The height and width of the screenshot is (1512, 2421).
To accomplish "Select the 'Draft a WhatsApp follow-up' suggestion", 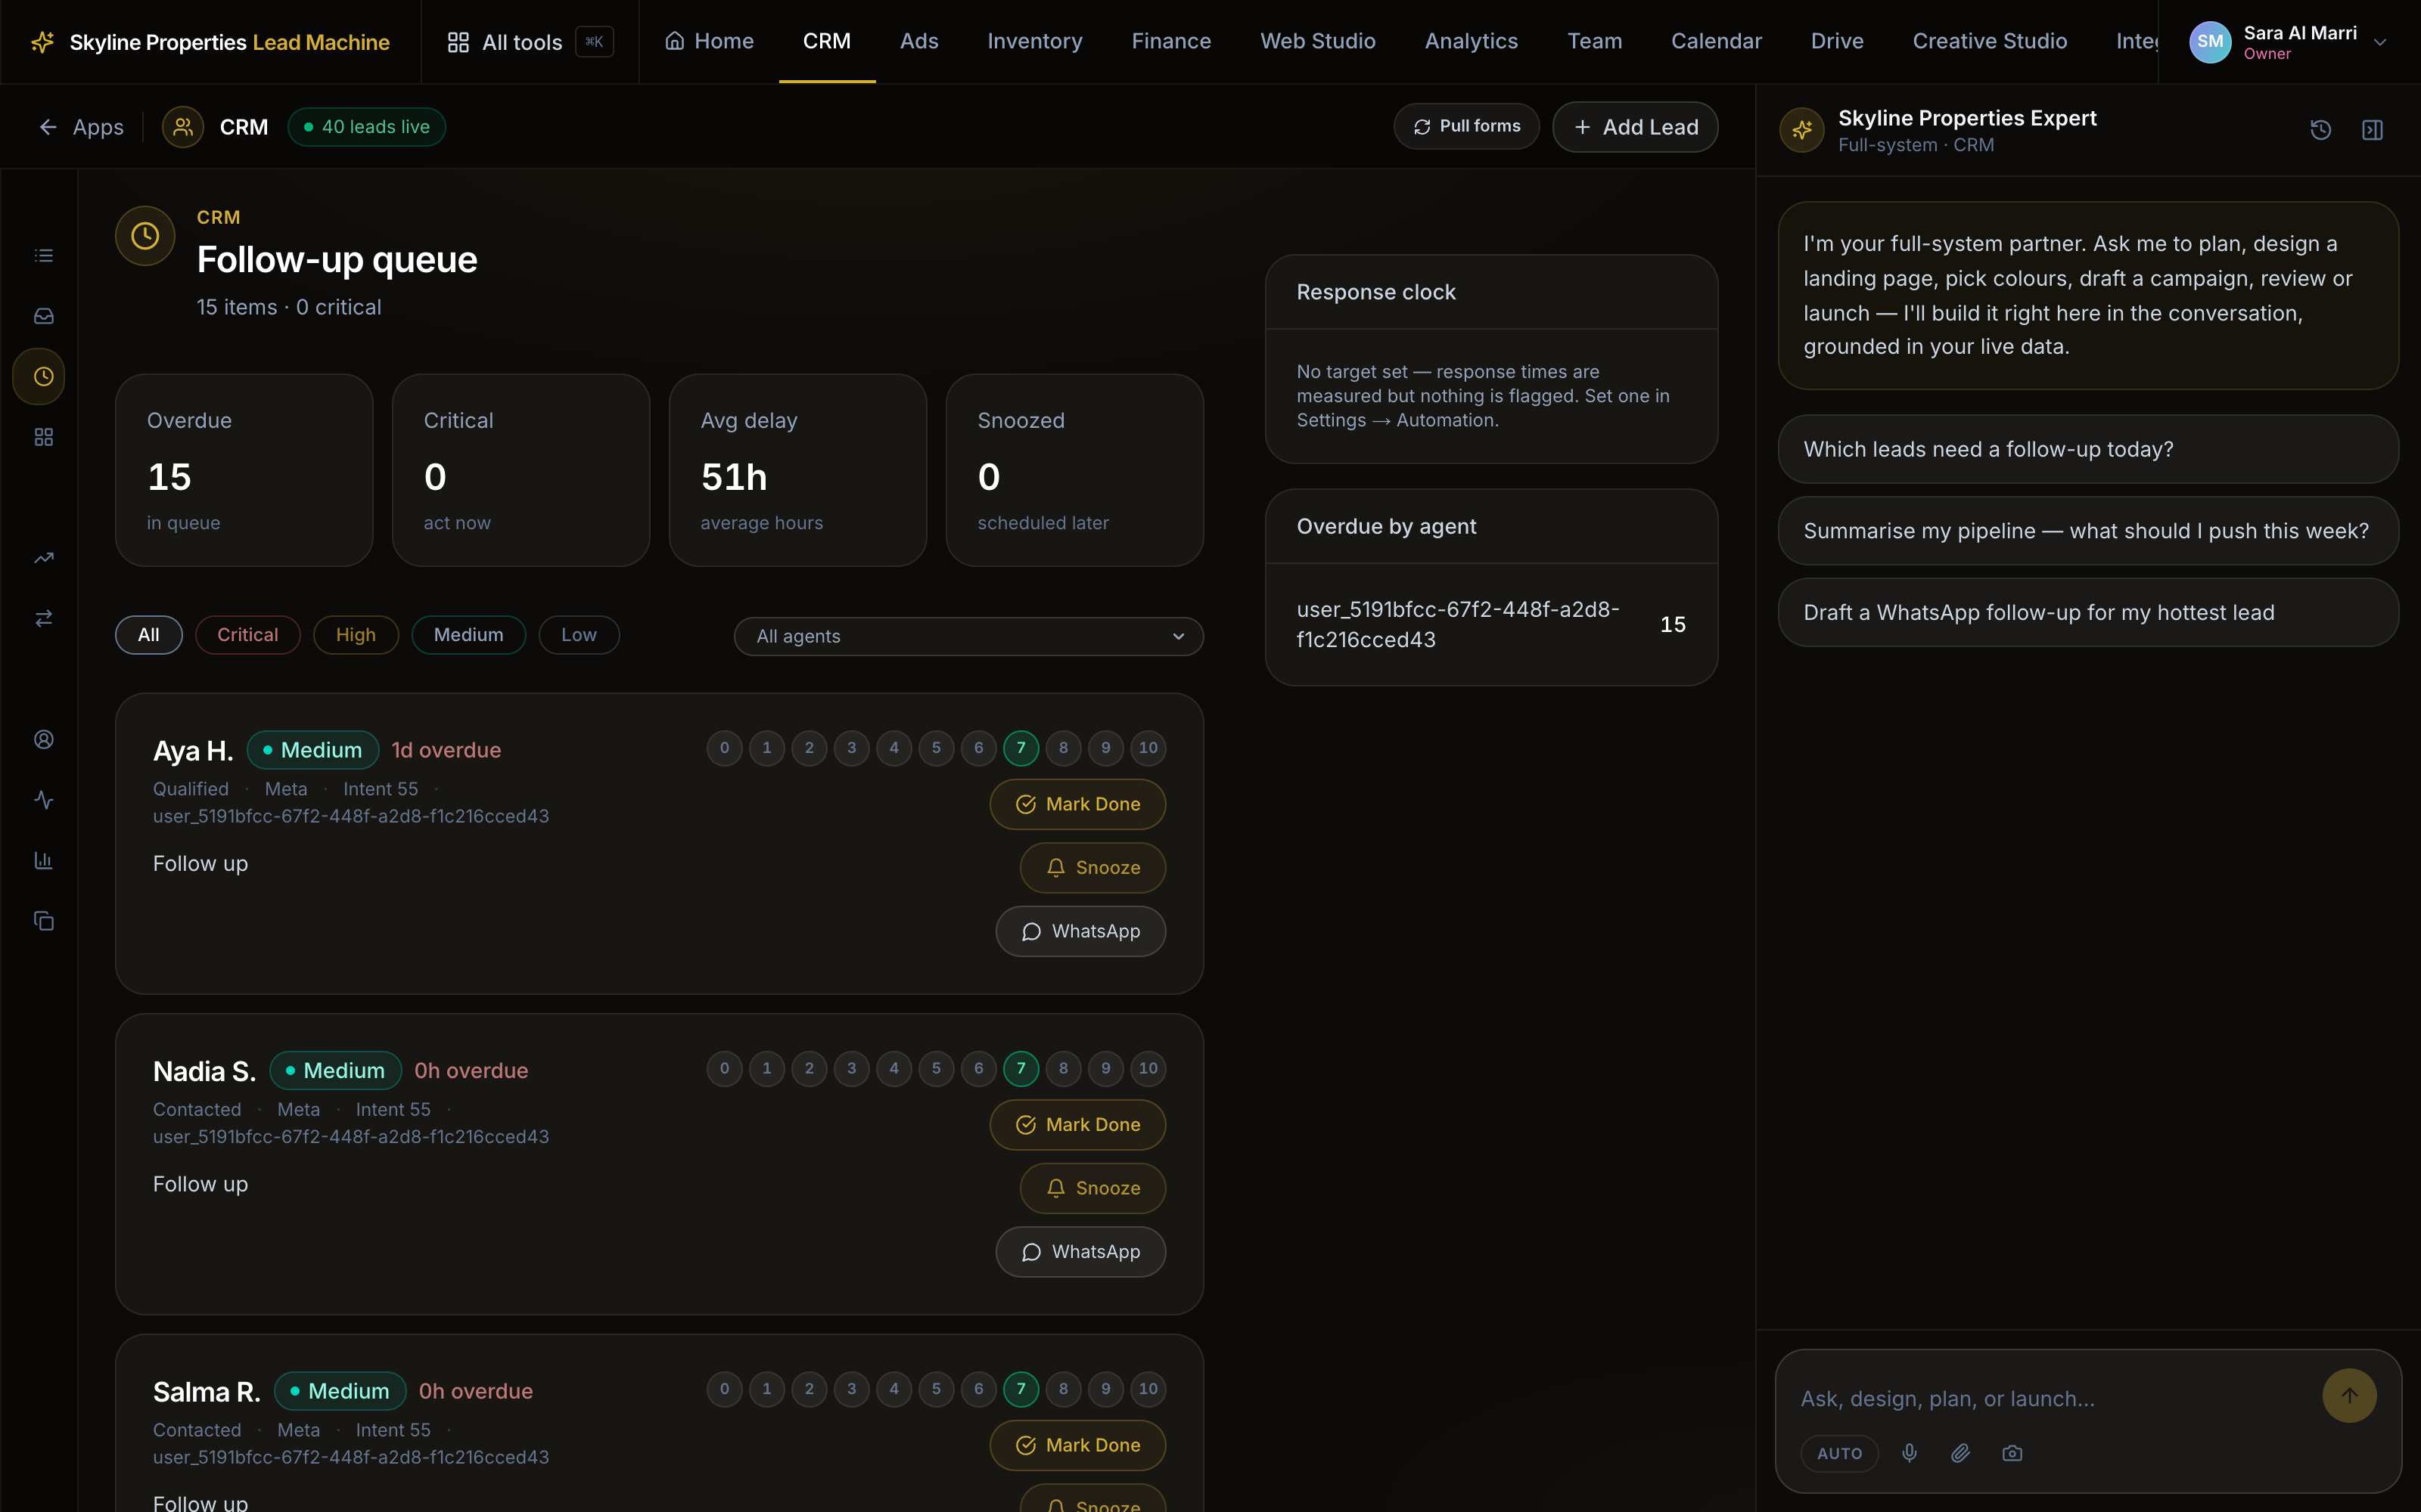I will point(2089,612).
